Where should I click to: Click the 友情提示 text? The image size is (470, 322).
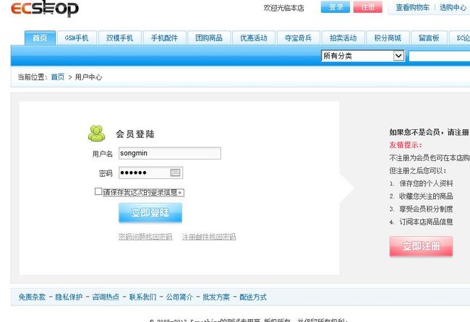pyautogui.click(x=406, y=145)
